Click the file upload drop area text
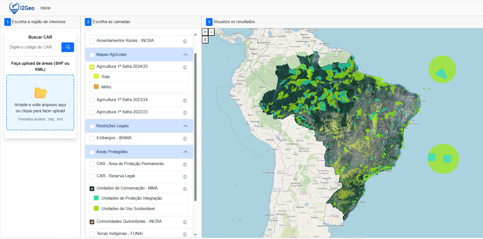Screen dimensions: 483x239 (x=40, y=108)
